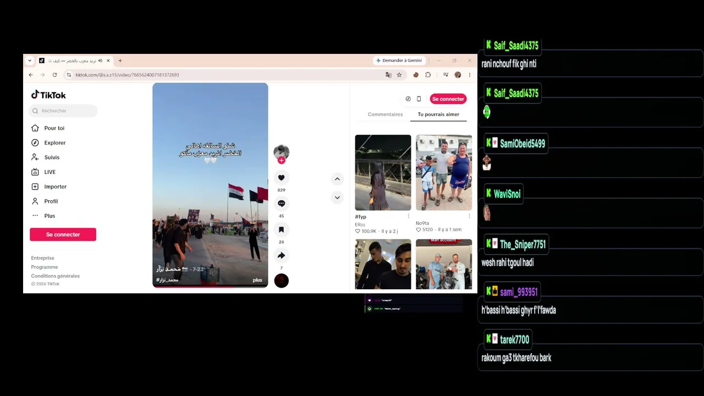This screenshot has width=704, height=396.
Task: Follow the creator with the plus badge
Action: [281, 161]
